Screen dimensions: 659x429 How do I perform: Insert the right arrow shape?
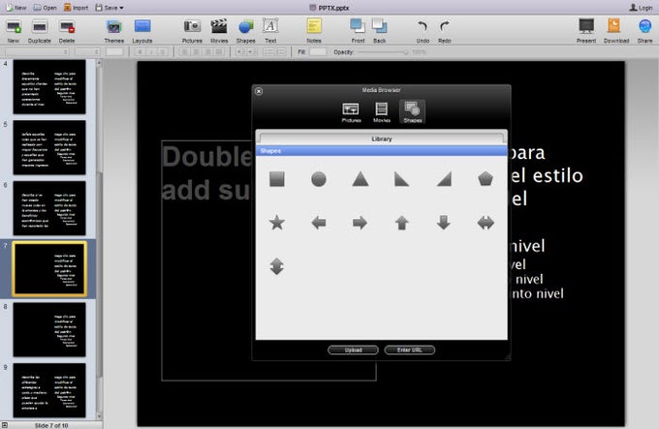(361, 223)
